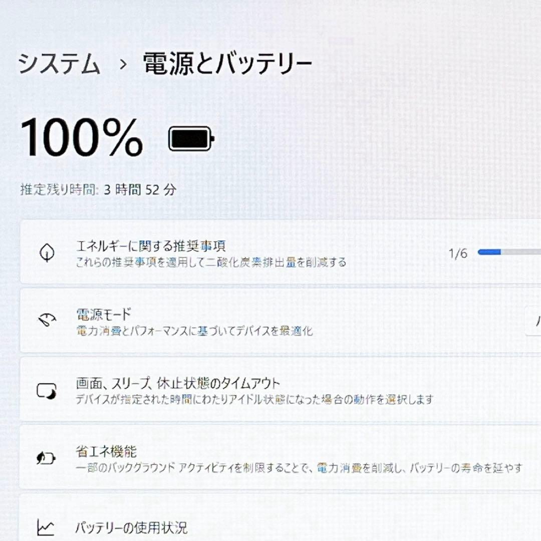Image resolution: width=541 pixels, height=541 pixels.
Task: Open the 電源モード dropdown
Action: 536,322
